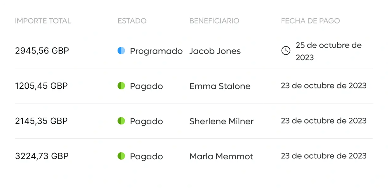Click Emma Stalone's green Pagado status dot
The height and width of the screenshot is (188, 388).
pyautogui.click(x=121, y=86)
